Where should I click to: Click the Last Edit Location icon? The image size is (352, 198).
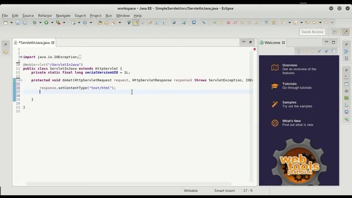[x=307, y=23]
